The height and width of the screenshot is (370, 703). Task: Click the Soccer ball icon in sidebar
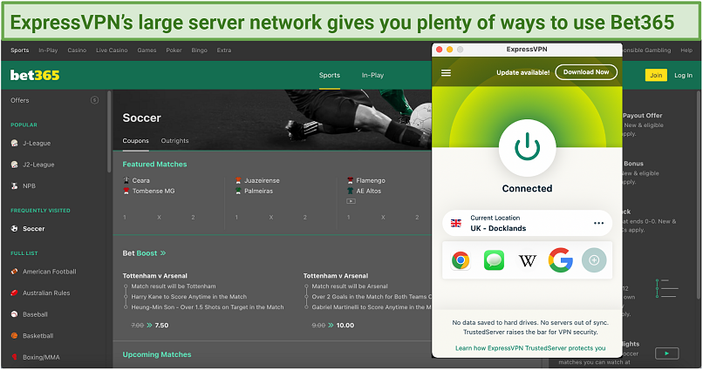click(14, 229)
